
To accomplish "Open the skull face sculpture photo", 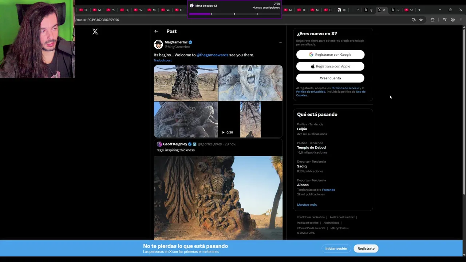I will pos(250,83).
